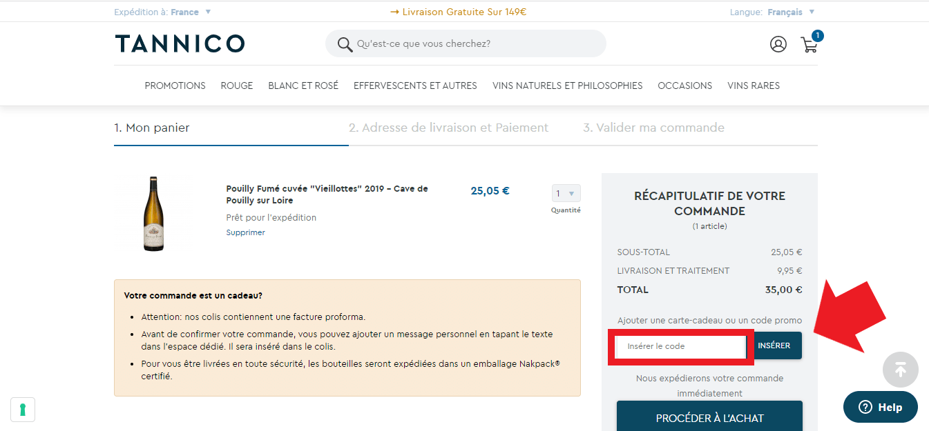Open the Help chat widget
The width and height of the screenshot is (929, 431).
coord(881,407)
